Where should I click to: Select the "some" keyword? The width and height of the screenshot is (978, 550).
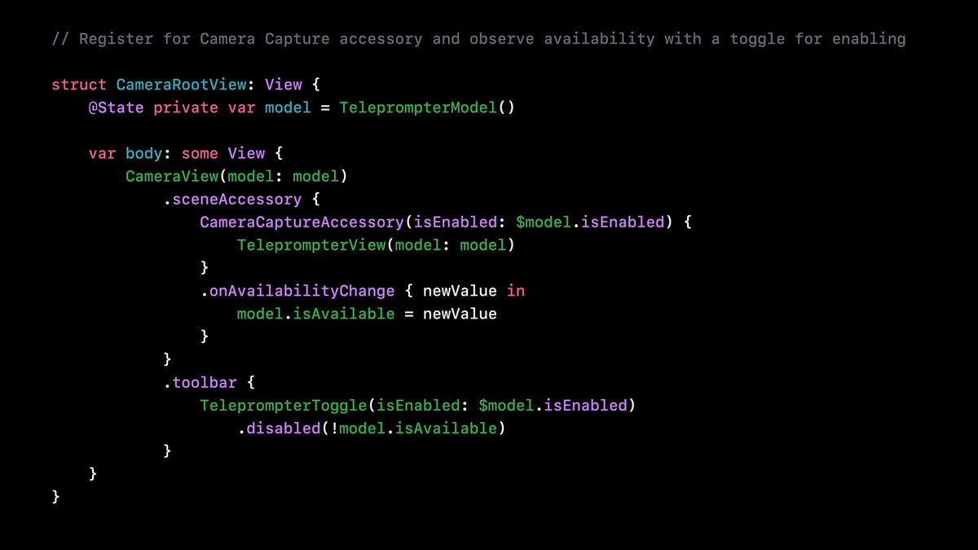click(200, 153)
